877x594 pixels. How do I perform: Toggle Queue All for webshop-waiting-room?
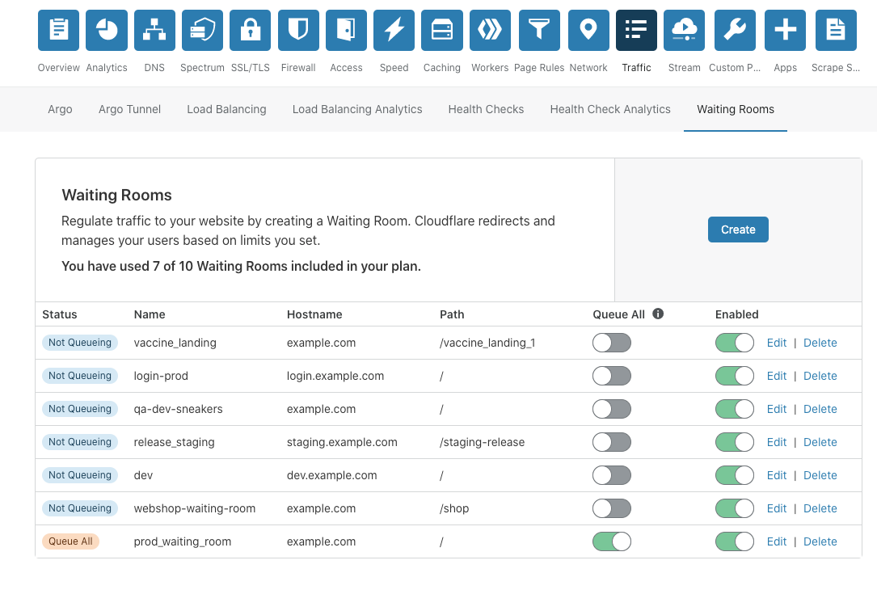pos(612,508)
